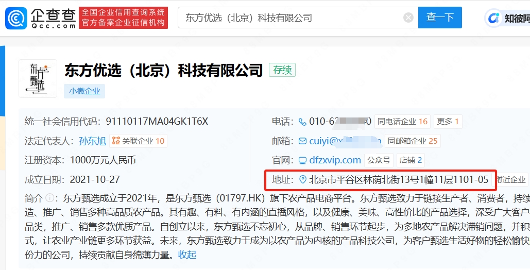Open address 北京市平谷区林荫北街13号 link
Image resolution: width=530 pixels, height=270 pixels.
[399, 180]
